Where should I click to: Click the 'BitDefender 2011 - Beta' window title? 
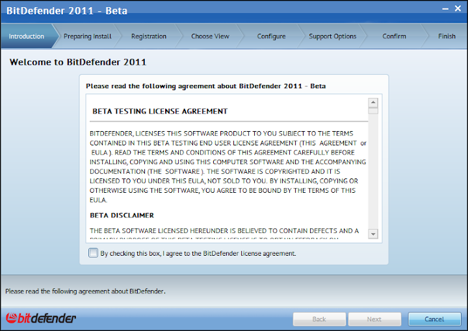(67, 11)
